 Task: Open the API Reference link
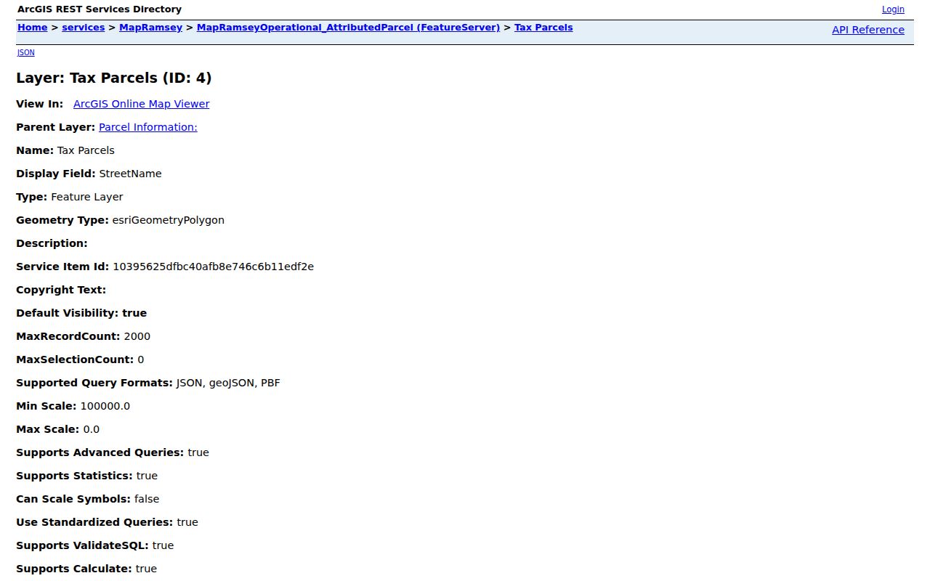click(868, 30)
